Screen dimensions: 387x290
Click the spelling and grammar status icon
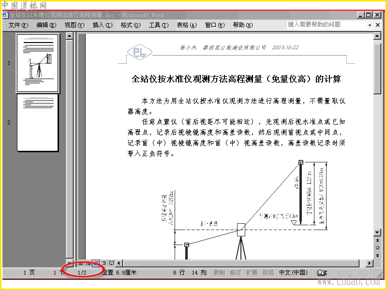click(322, 273)
